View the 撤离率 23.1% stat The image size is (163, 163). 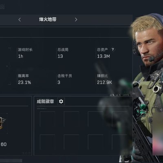24,79
